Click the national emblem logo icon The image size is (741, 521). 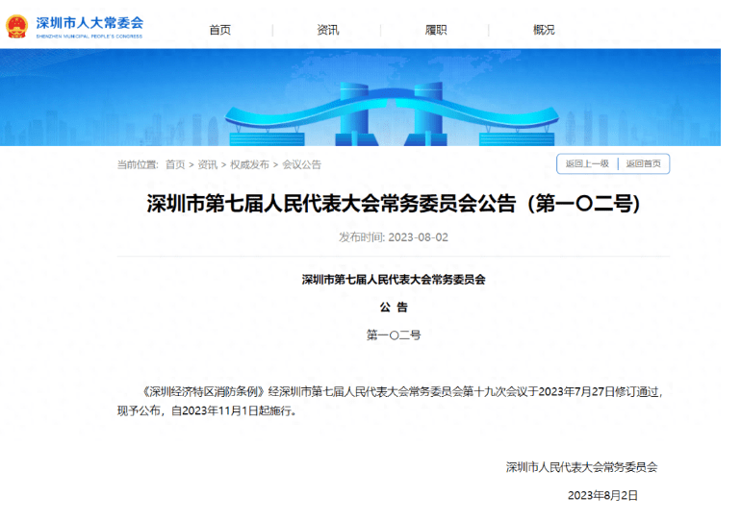tap(16, 26)
